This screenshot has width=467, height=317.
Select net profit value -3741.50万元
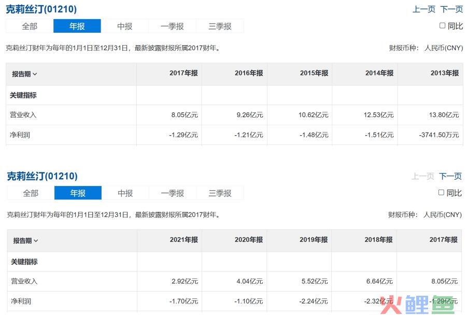tap(439, 135)
